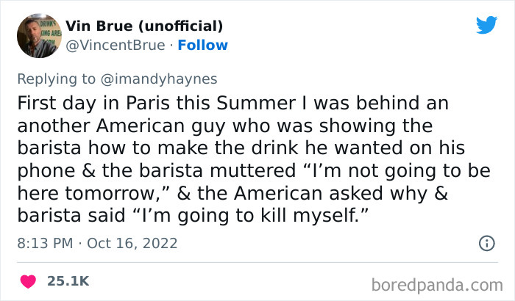Open Vin Brue's profile picture
Screen dimensions: 515x301
tap(34, 35)
